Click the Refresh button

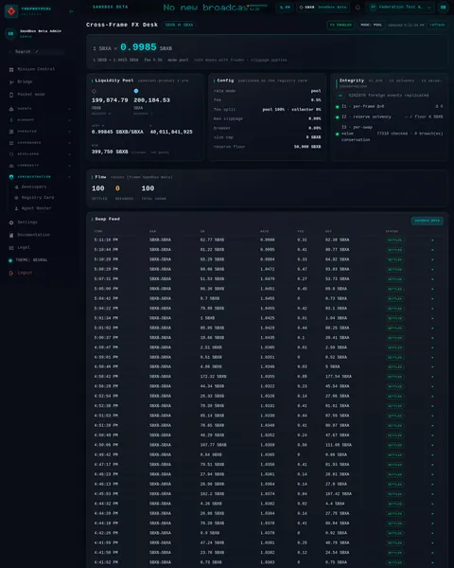(437, 25)
